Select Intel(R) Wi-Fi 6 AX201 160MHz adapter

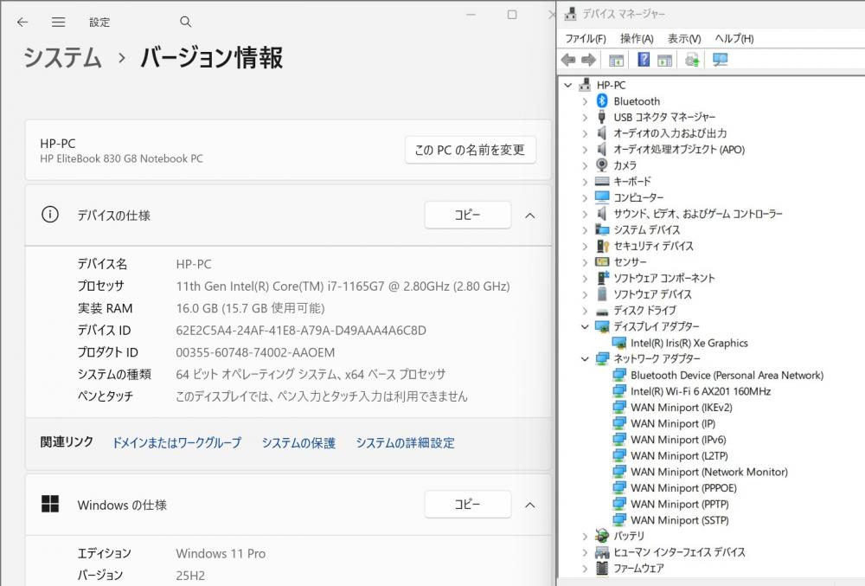[x=701, y=391]
